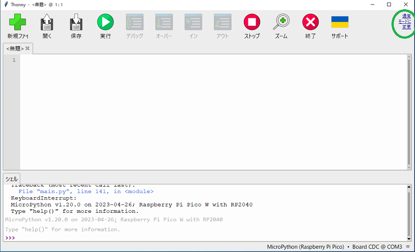Image resolution: width=415 pixels, height=252 pixels.
Task: Save the script with the 保存 icon
Action: coord(76,22)
